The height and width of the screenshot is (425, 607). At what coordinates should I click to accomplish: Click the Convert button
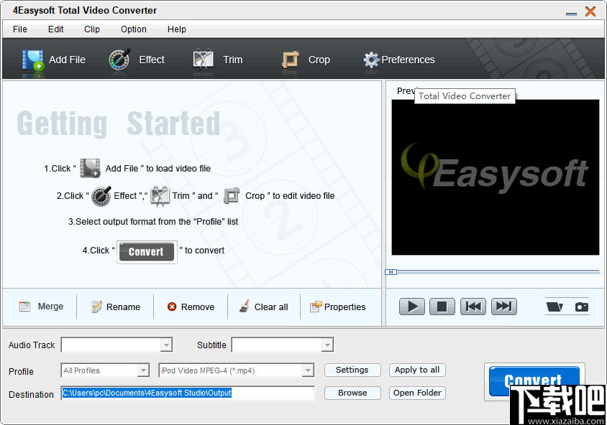click(534, 380)
